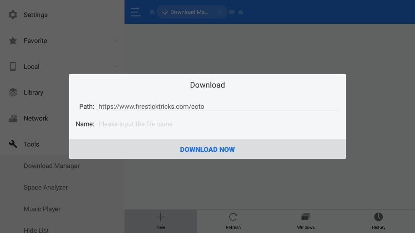Open the History clock icon
The height and width of the screenshot is (233, 415).
[379, 217]
